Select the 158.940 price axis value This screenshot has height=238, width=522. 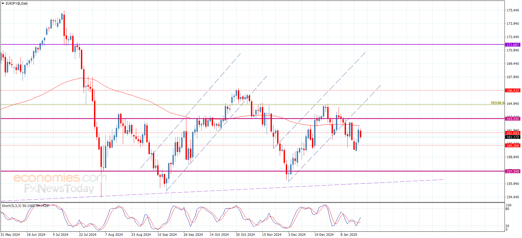(512, 157)
